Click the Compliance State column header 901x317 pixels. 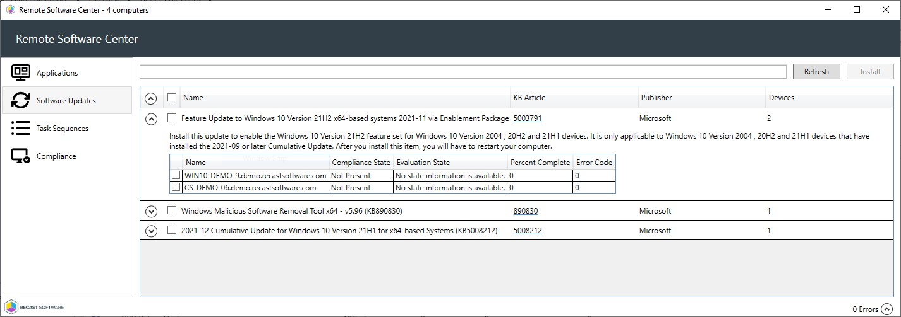click(x=361, y=162)
